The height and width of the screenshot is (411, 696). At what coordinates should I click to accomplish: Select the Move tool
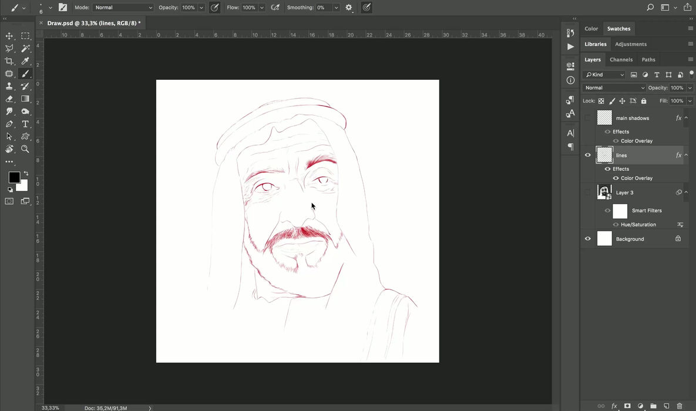(x=9, y=36)
